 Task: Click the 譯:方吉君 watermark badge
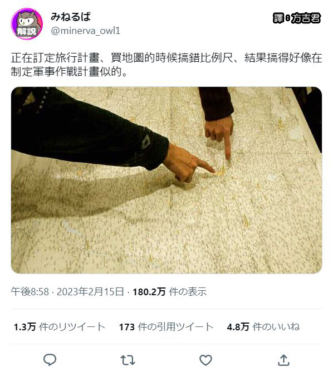(x=297, y=18)
